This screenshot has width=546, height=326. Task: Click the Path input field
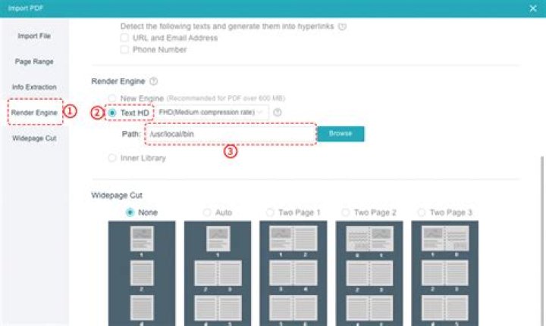pos(231,134)
